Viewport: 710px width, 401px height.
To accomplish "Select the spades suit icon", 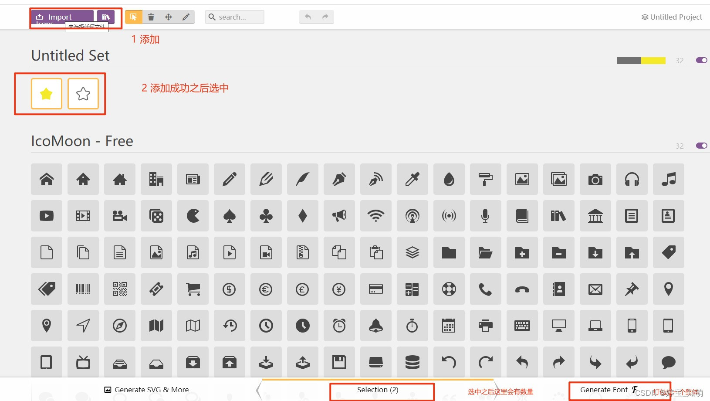I will pos(230,216).
